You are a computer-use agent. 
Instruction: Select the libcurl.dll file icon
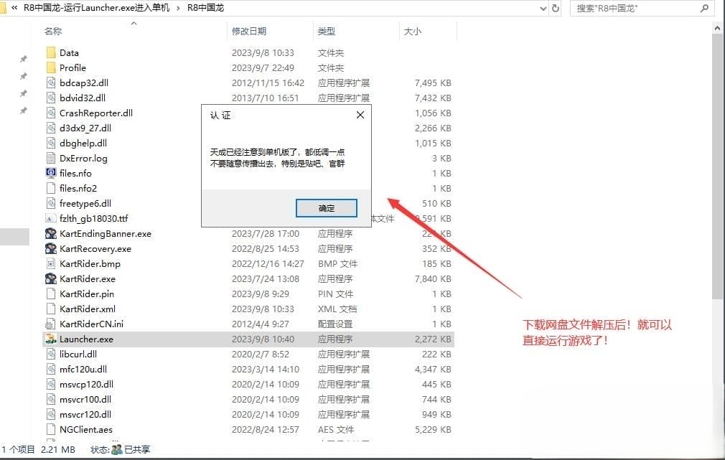51,354
